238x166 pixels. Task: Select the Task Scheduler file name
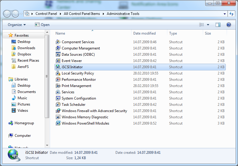coord(73,104)
